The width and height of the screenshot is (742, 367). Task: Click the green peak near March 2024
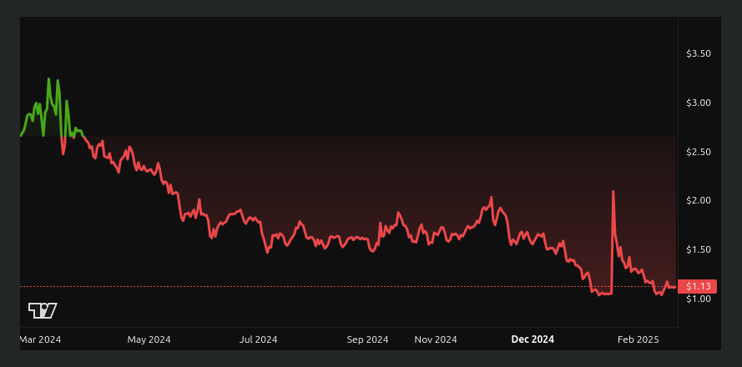coord(48,79)
